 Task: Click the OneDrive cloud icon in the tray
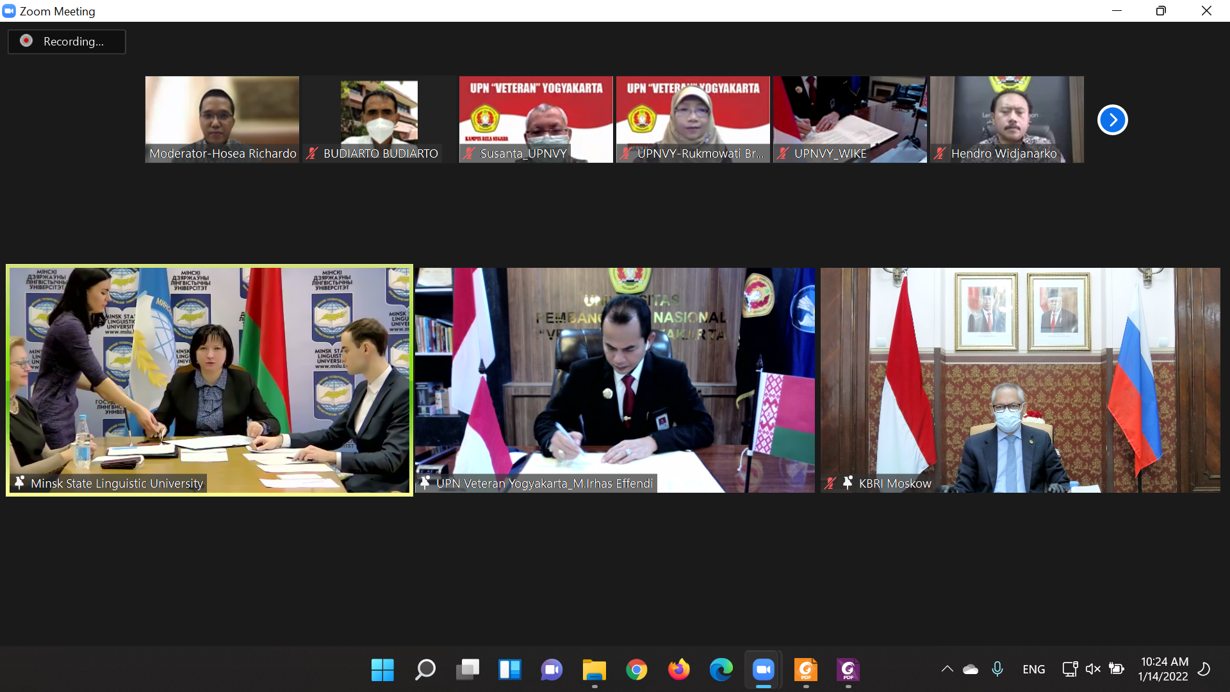[x=971, y=669]
